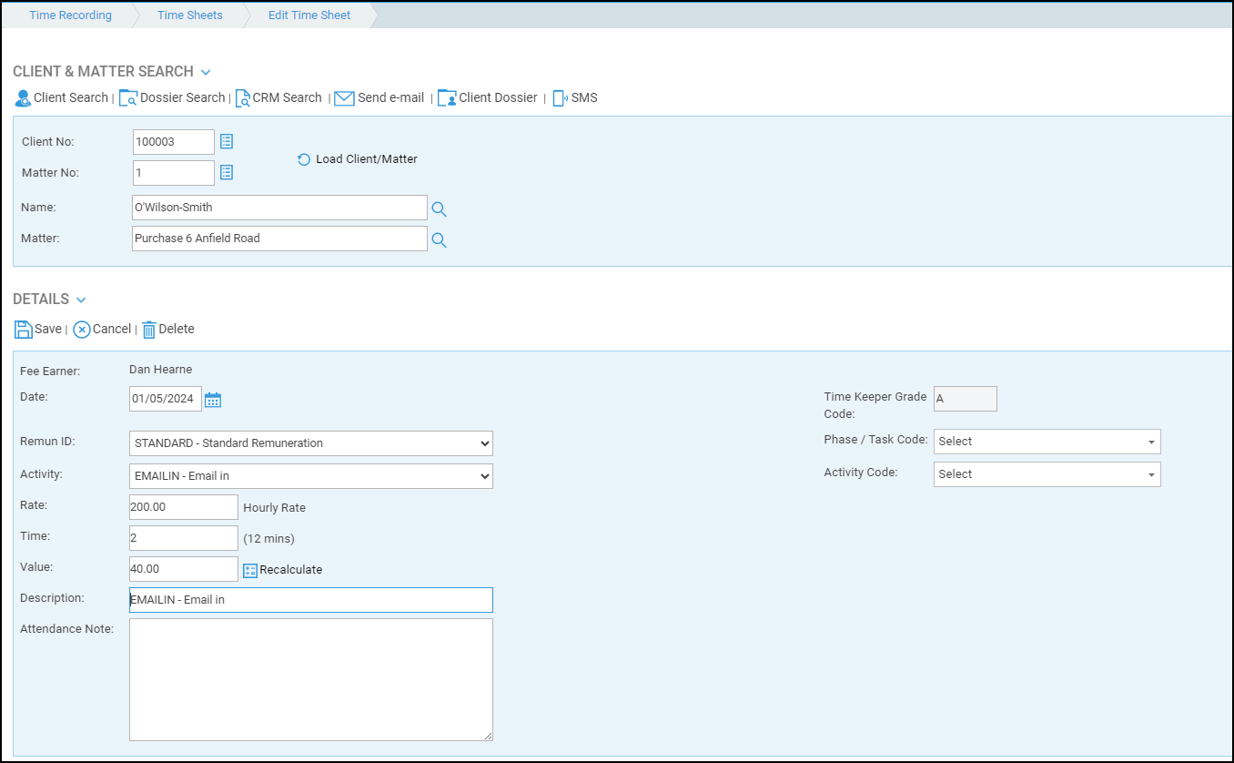Open the calendar picker beside Date

[x=213, y=400]
